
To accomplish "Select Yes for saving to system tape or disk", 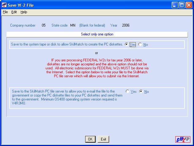I will (127, 45).
